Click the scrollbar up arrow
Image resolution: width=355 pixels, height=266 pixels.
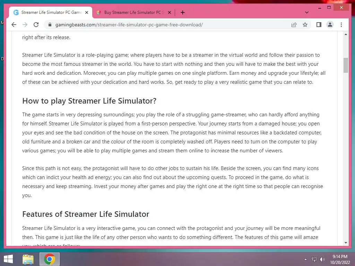tap(346, 34)
